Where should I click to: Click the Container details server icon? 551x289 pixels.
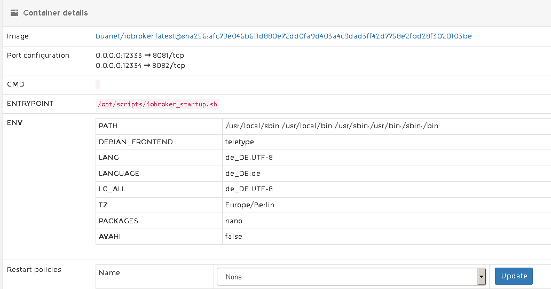click(x=14, y=13)
